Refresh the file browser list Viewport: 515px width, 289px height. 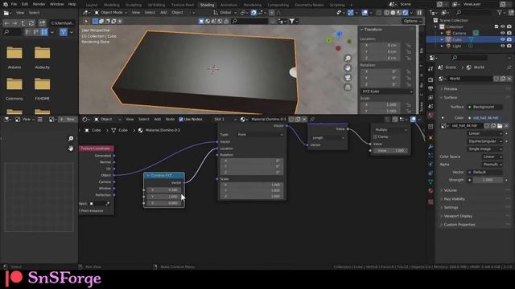click(31, 23)
